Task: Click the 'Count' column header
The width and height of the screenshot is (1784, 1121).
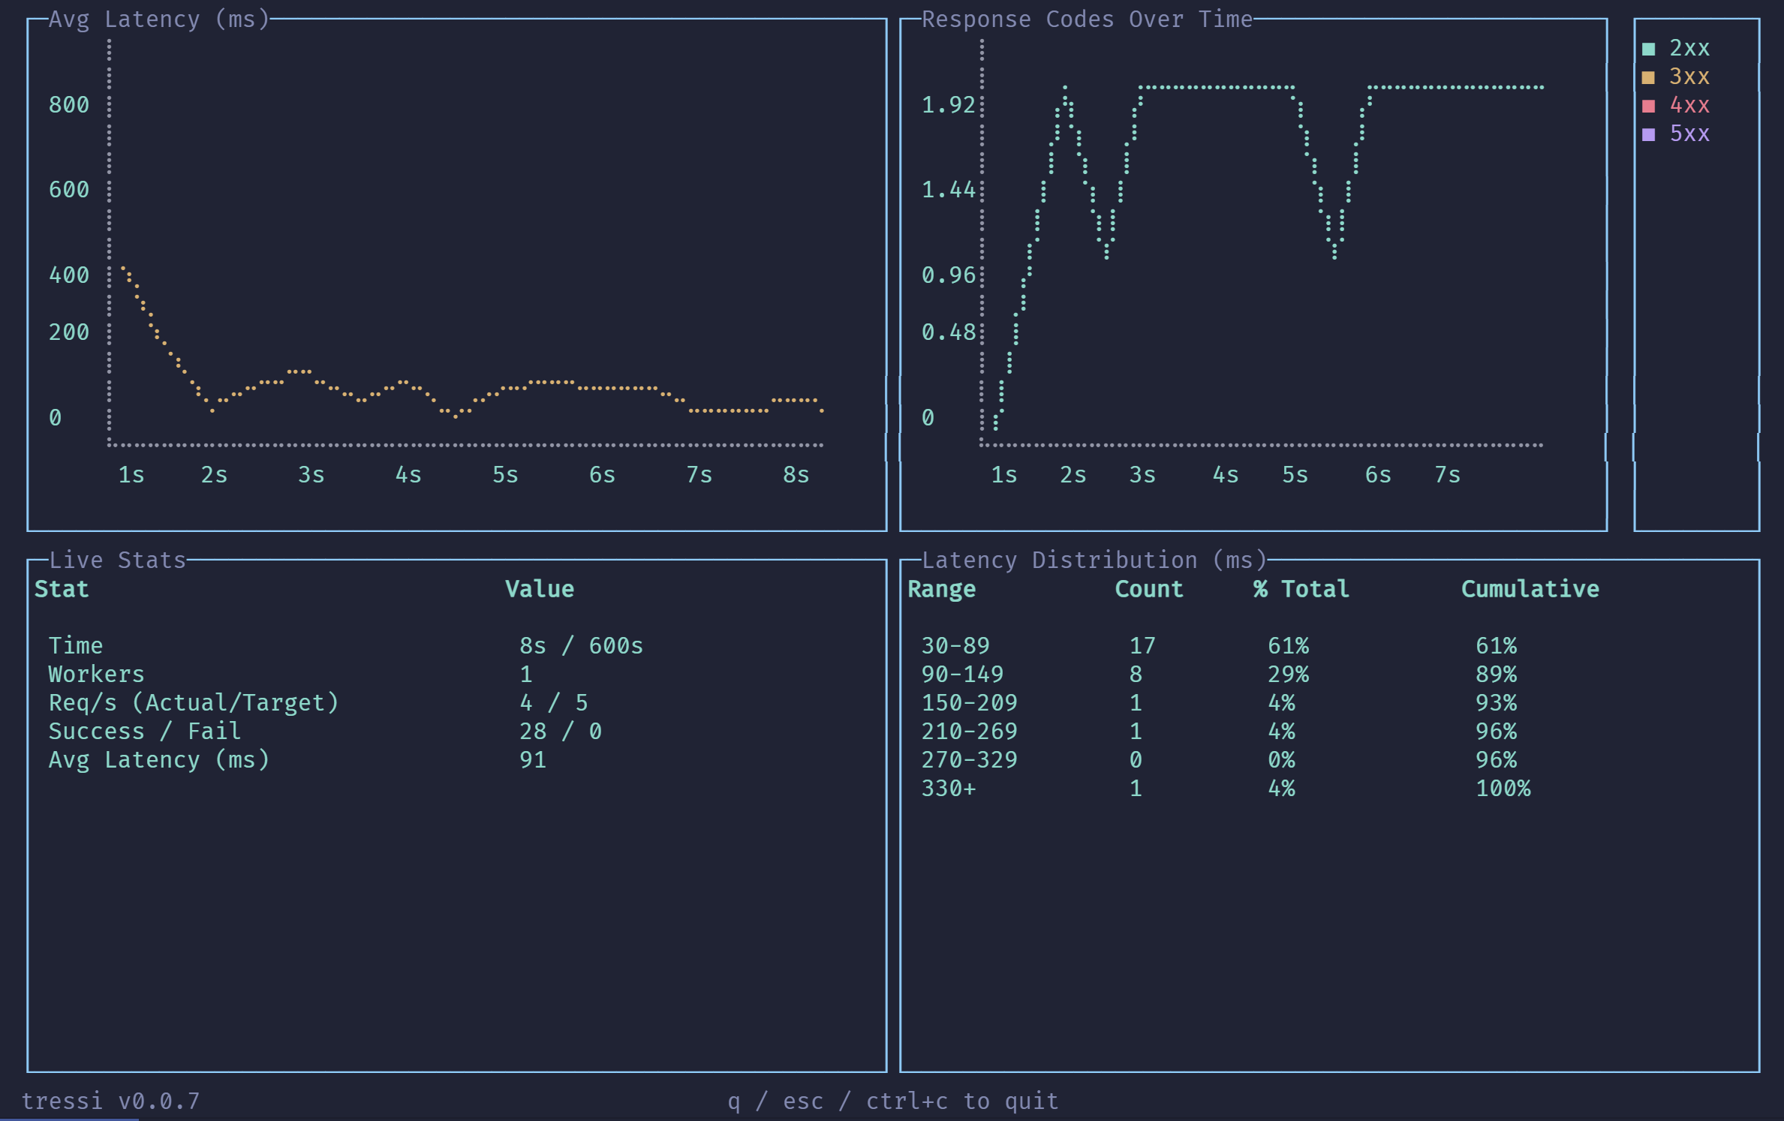Action: (x=1149, y=589)
